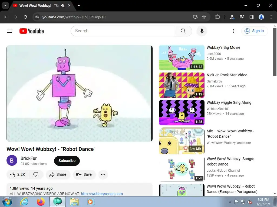This screenshot has height=207, width=277.
Task: Select the Wow! Wow! Wubbzy! browser tab
Action: coord(39,5)
